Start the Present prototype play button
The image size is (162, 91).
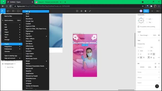[x=152, y=11]
